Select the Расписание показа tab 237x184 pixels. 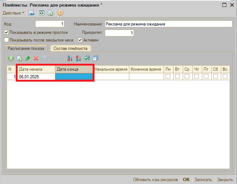[26, 48]
